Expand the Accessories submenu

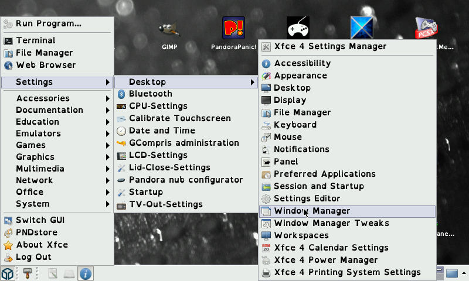tap(43, 98)
